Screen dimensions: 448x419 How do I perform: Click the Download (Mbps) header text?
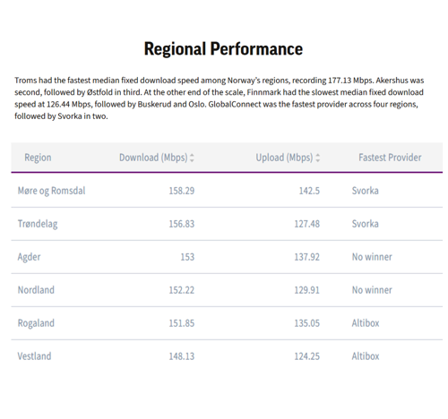point(153,158)
